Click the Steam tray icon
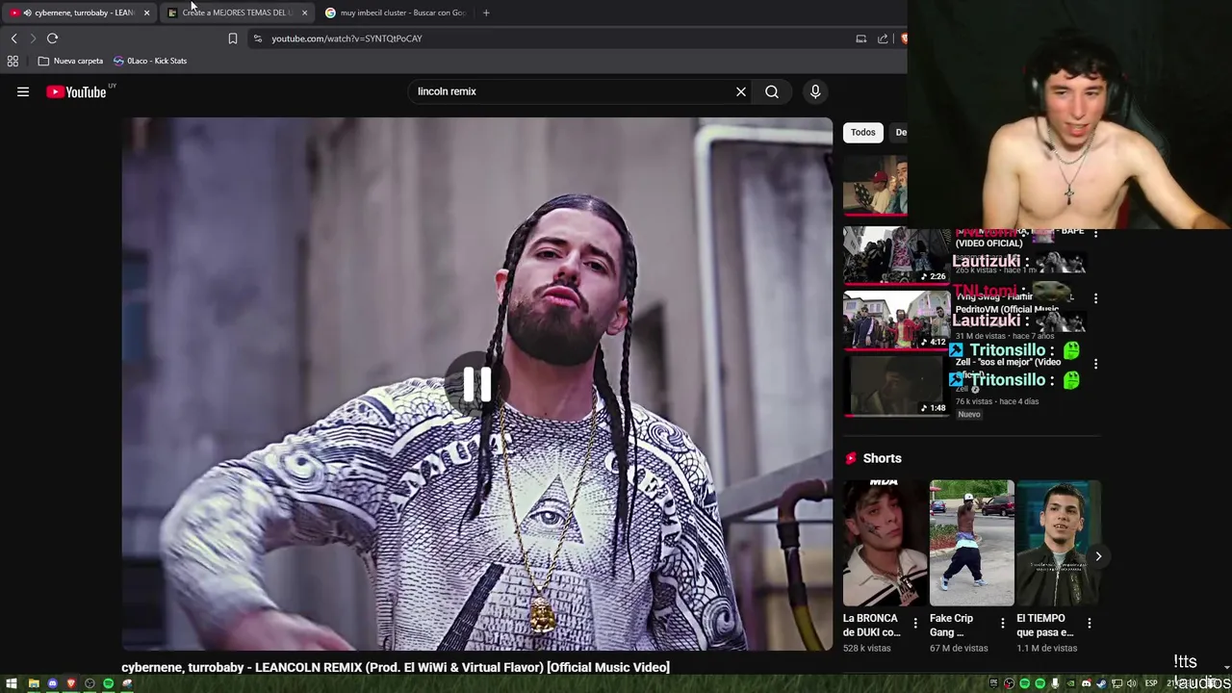1232x693 pixels. (x=1101, y=683)
